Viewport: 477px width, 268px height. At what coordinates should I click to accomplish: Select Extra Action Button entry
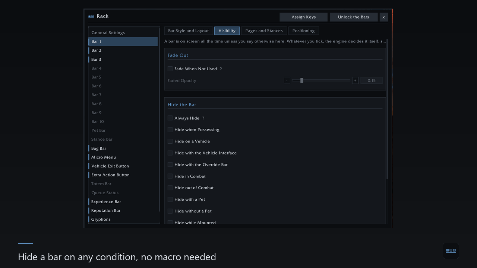coord(123,175)
